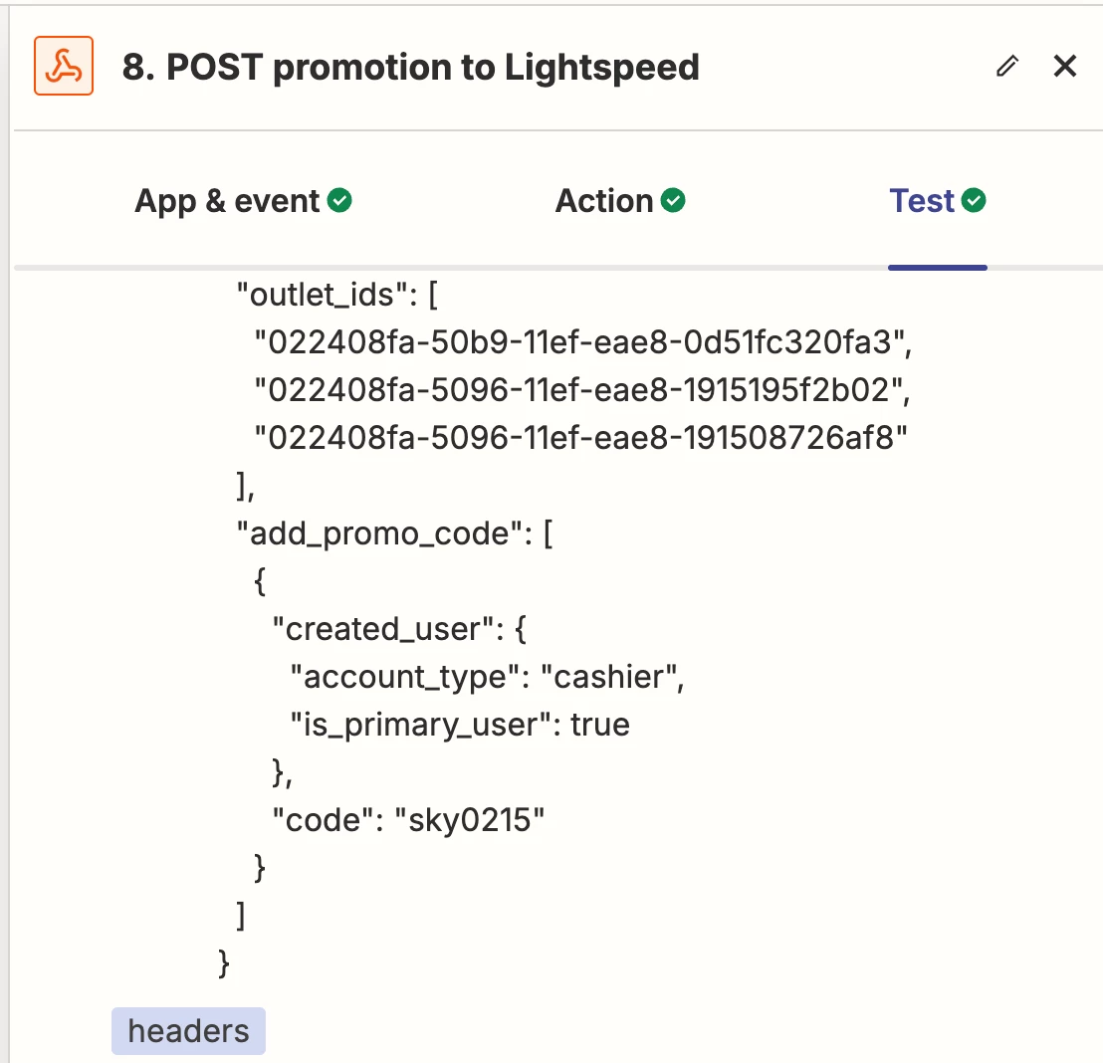
Task: Click green checkmark next to Action
Action: 674,201
